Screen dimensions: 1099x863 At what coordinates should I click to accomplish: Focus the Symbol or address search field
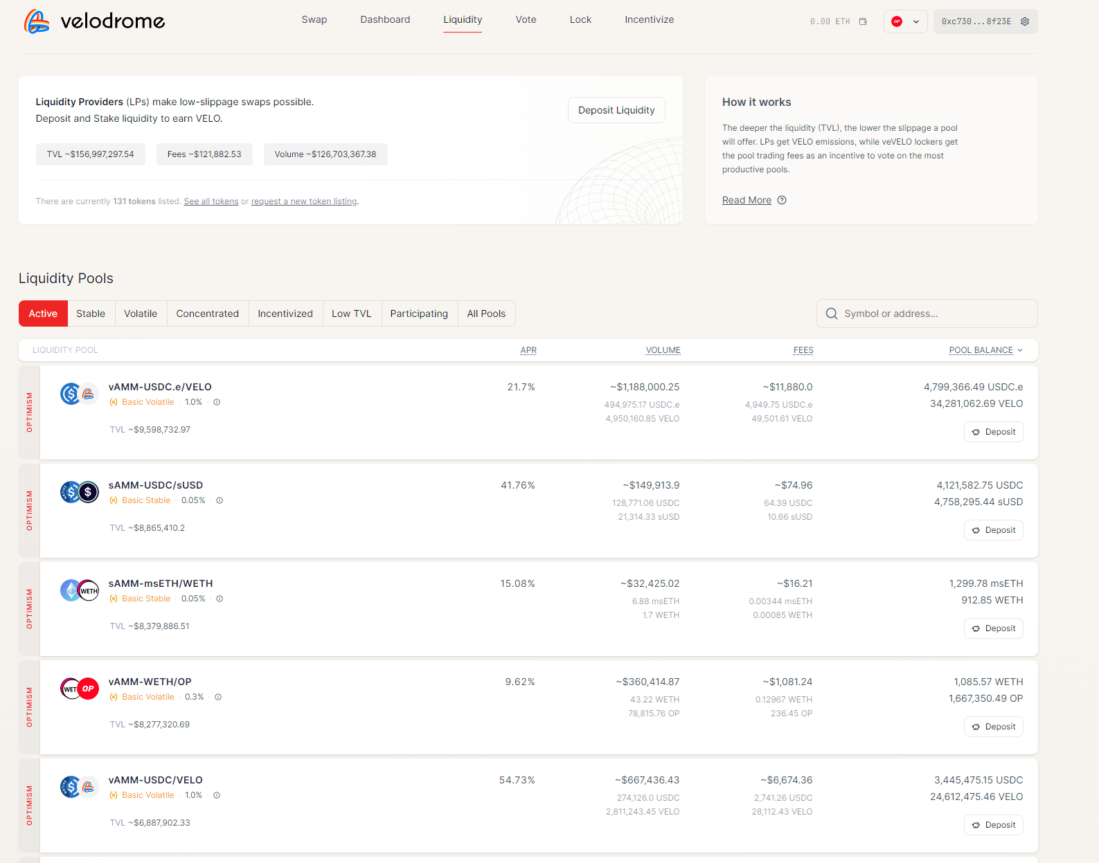pyautogui.click(x=927, y=314)
